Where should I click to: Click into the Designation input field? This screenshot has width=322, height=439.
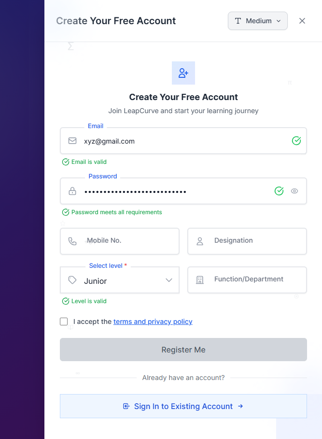coord(256,241)
